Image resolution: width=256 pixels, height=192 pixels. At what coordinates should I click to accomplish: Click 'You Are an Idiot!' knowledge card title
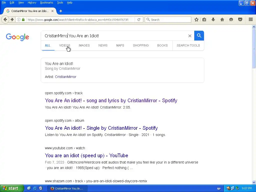point(59,63)
